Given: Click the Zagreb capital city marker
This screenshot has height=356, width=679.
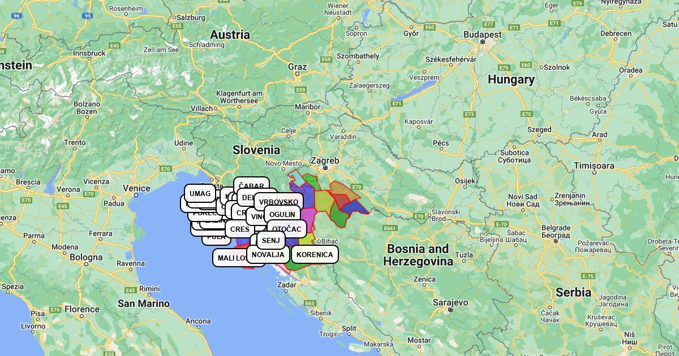Looking at the screenshot, I should click(x=325, y=168).
